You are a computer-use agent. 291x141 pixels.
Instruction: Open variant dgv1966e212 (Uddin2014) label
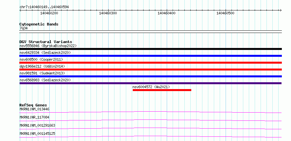tap(42, 66)
